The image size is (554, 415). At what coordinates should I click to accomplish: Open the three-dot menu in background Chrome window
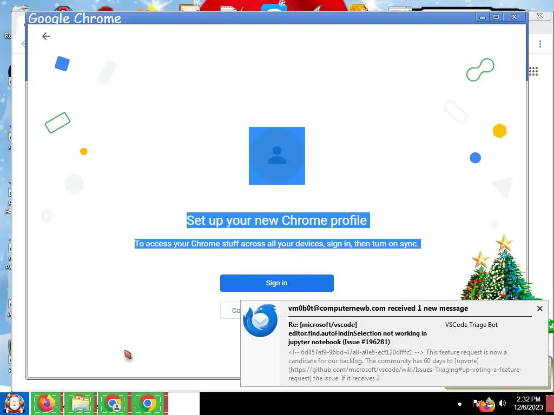[x=540, y=44]
